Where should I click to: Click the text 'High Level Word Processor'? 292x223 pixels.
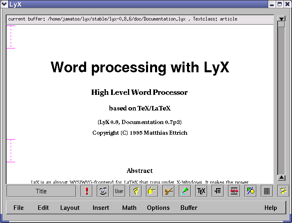click(x=139, y=92)
